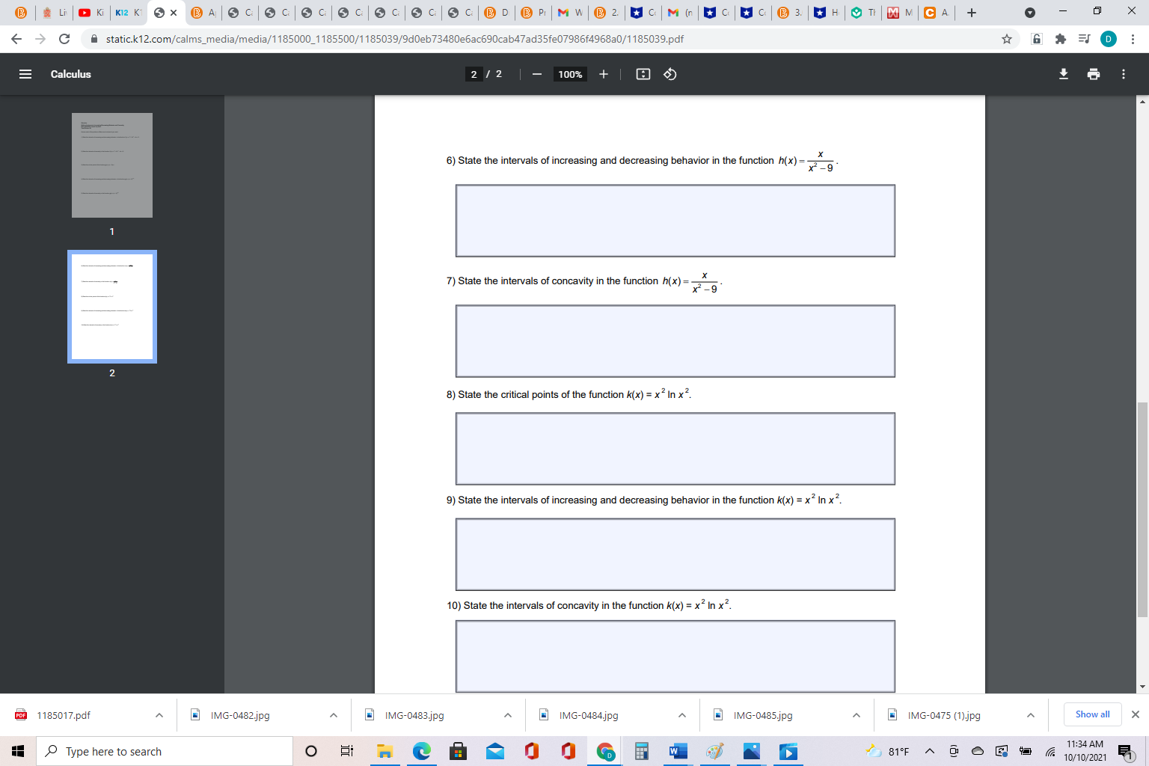Viewport: 1149px width, 766px height.
Task: Expand options for 1185017.pdf download
Action: [x=159, y=715]
